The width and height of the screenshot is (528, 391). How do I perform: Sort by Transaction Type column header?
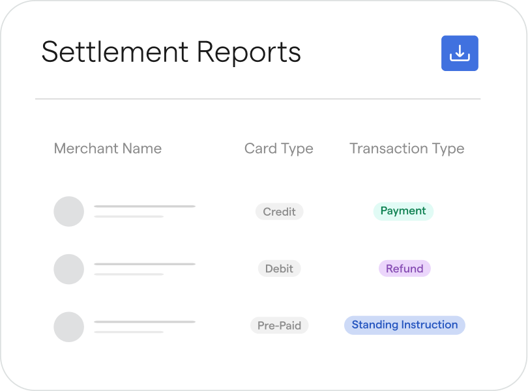click(407, 149)
